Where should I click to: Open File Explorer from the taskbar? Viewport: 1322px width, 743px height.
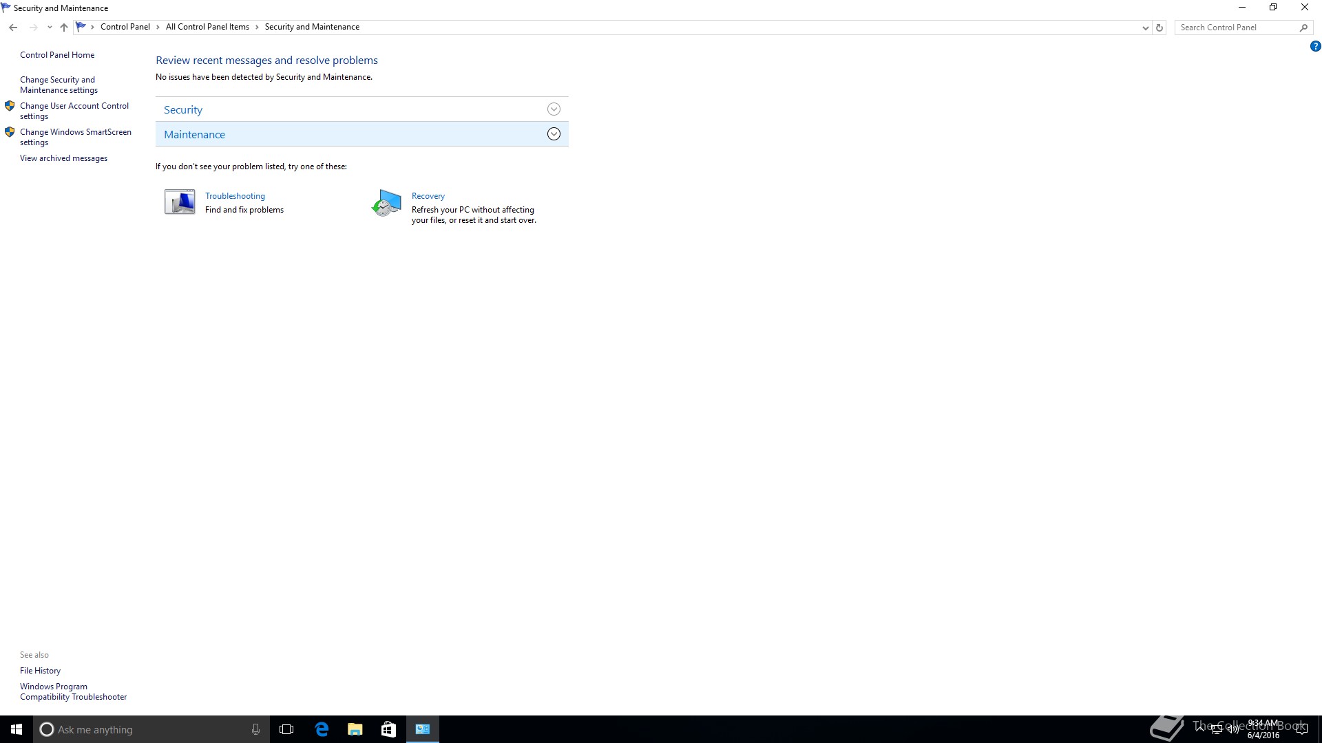tap(355, 729)
